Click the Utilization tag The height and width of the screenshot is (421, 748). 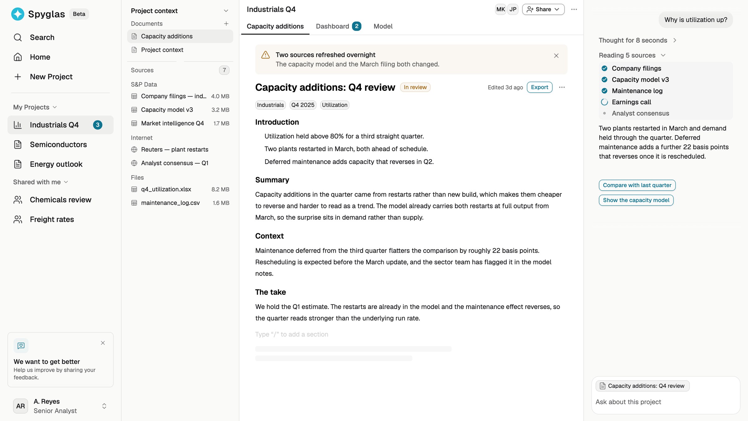pyautogui.click(x=334, y=105)
